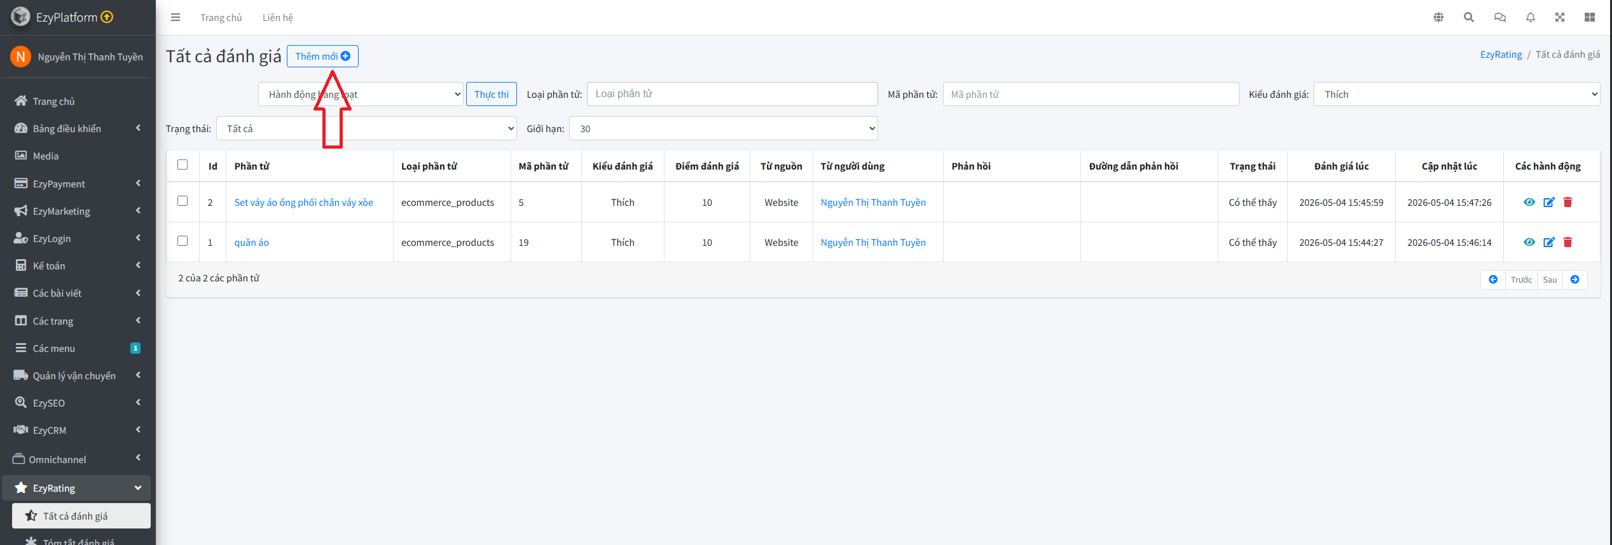The height and width of the screenshot is (545, 1612).
Task: Expand the Bảng điều khiển sidebar menu
Action: click(76, 128)
